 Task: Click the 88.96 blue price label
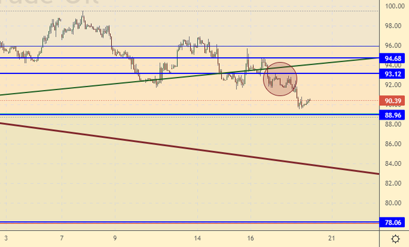[395, 114]
